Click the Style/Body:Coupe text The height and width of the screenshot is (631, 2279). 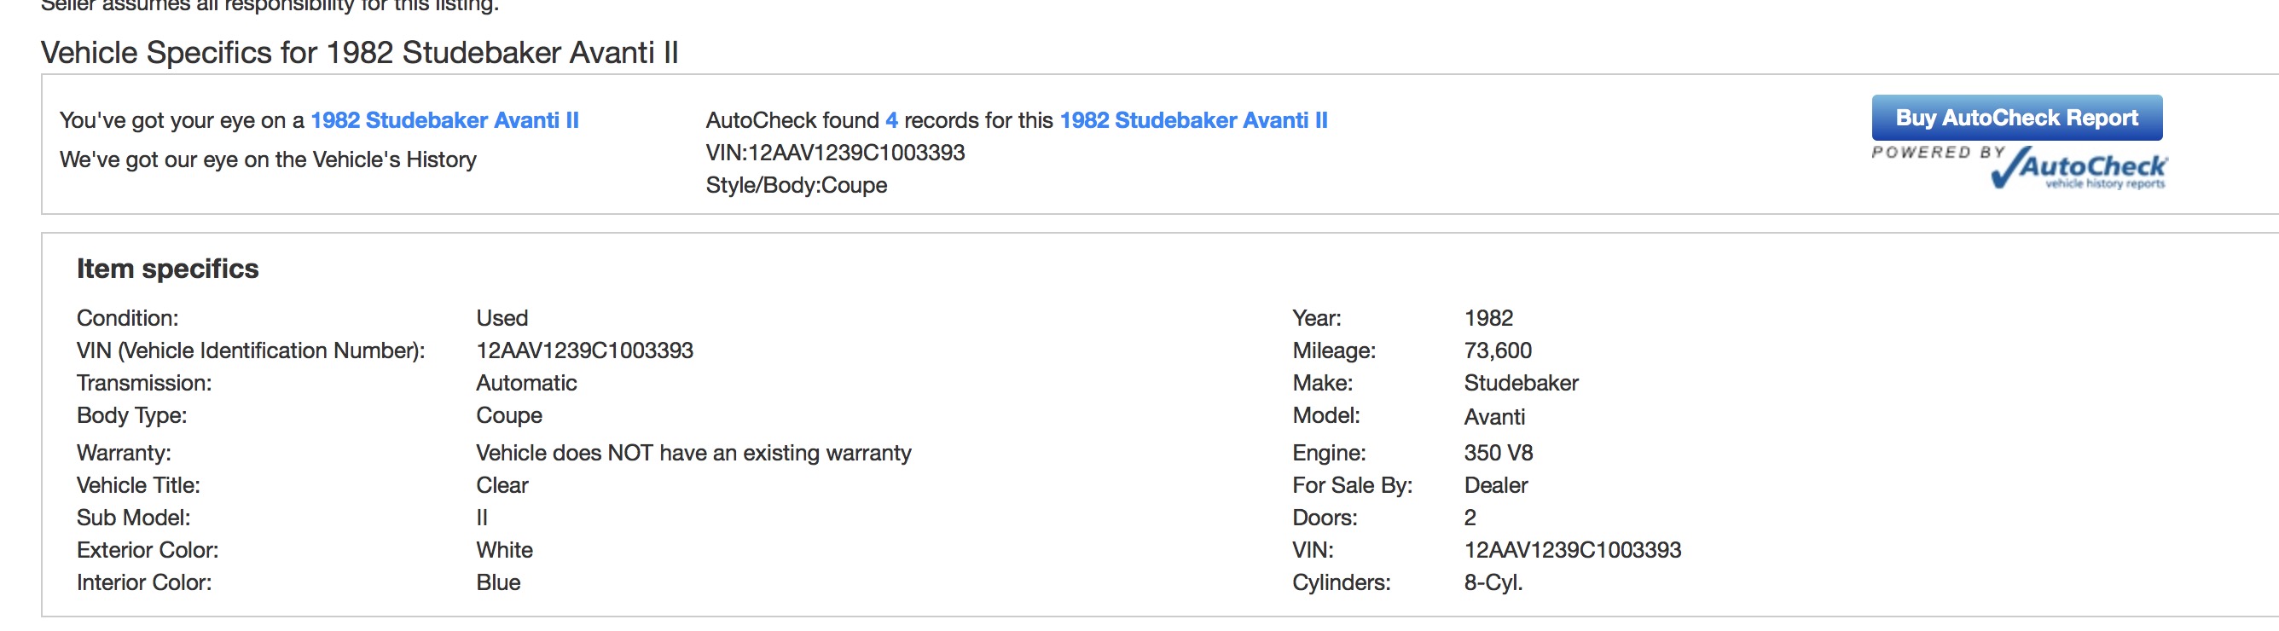tap(796, 186)
